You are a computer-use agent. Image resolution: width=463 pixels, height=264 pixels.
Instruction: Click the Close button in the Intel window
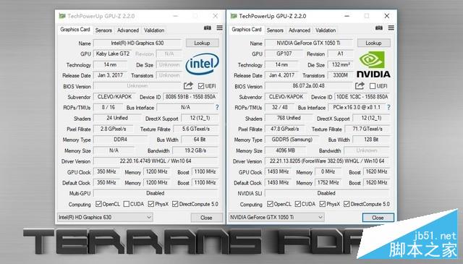(x=206, y=218)
